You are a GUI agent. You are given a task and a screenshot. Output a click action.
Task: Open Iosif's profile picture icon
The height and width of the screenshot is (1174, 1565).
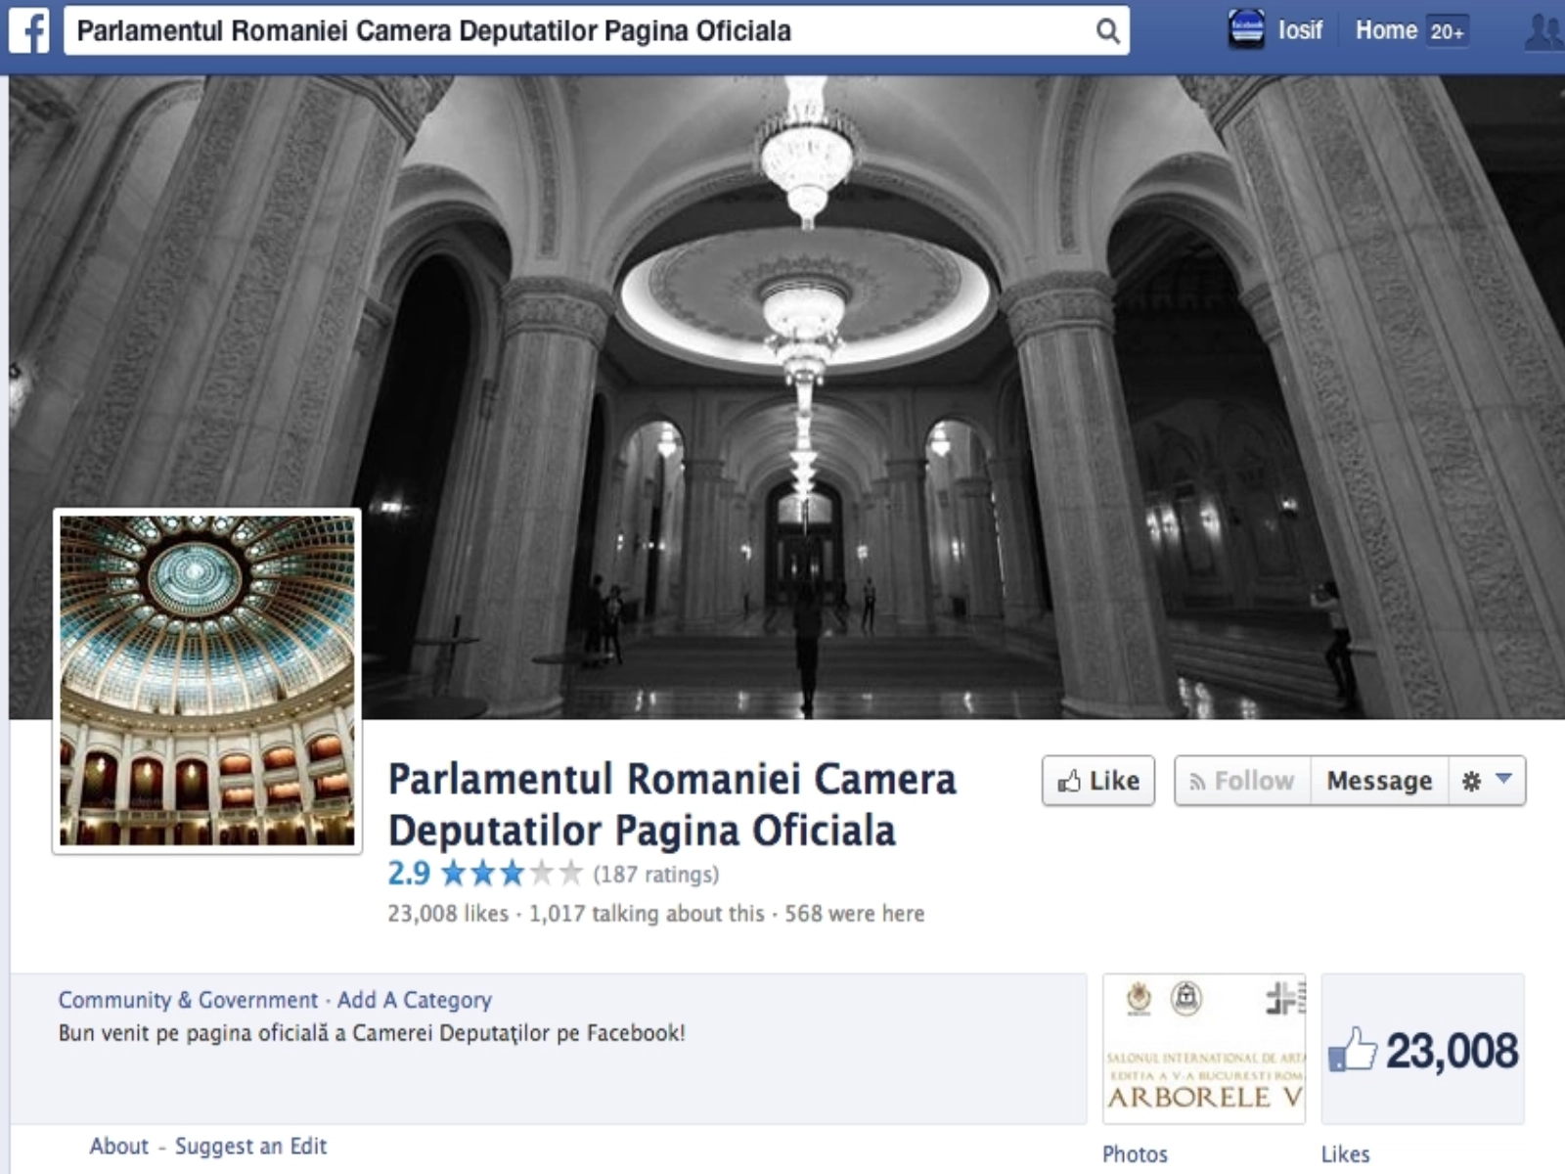click(x=1246, y=30)
